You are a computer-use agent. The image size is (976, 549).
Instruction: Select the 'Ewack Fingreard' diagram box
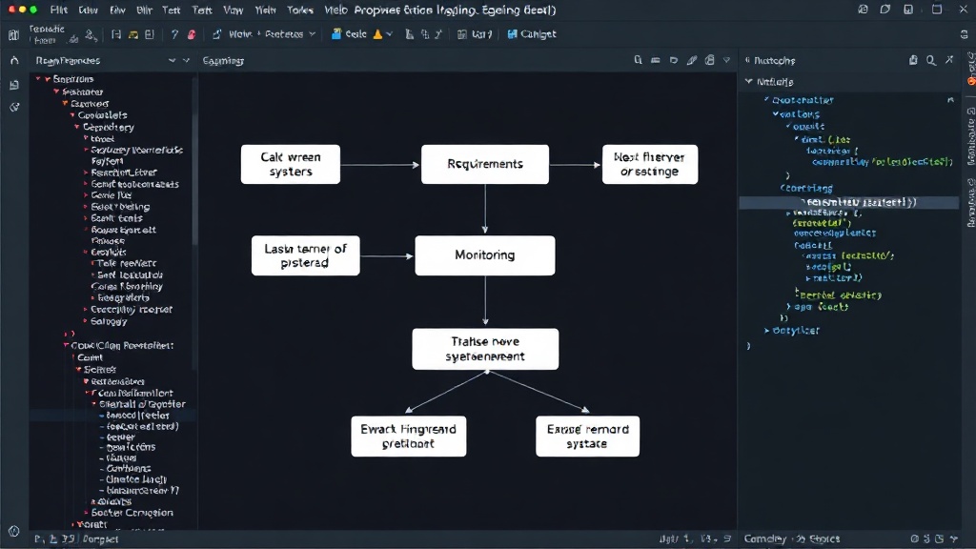(x=408, y=437)
